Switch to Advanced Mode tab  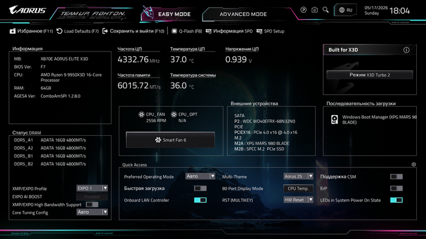tap(243, 14)
